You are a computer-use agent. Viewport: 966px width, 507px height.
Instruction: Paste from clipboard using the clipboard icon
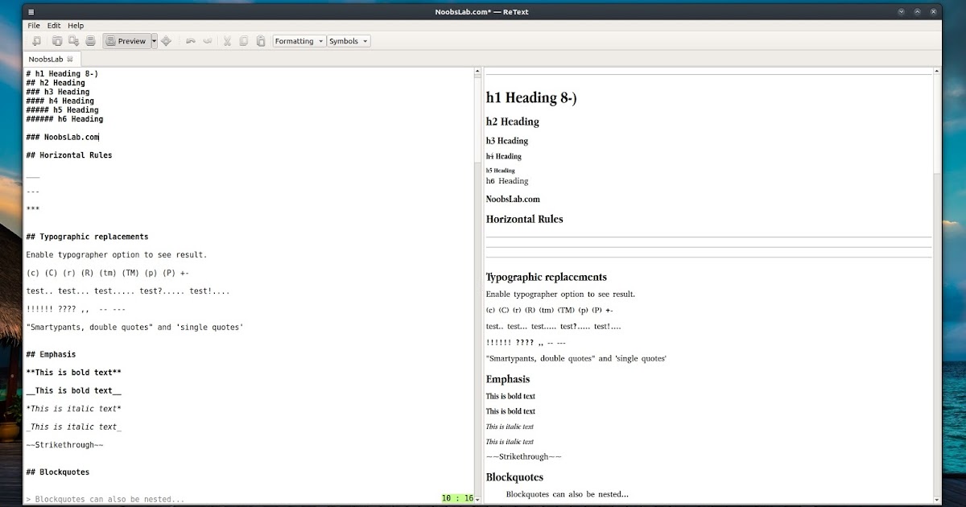(260, 40)
